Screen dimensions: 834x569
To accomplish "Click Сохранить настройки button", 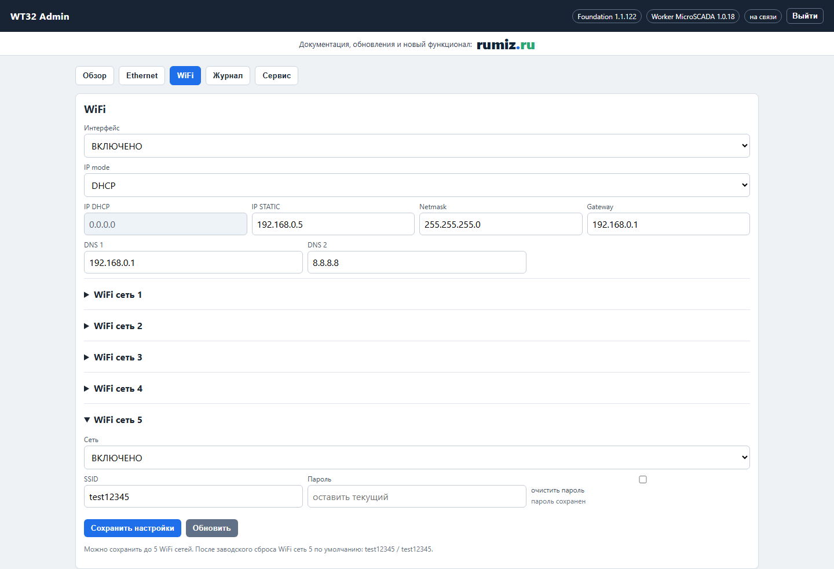I will 133,528.
